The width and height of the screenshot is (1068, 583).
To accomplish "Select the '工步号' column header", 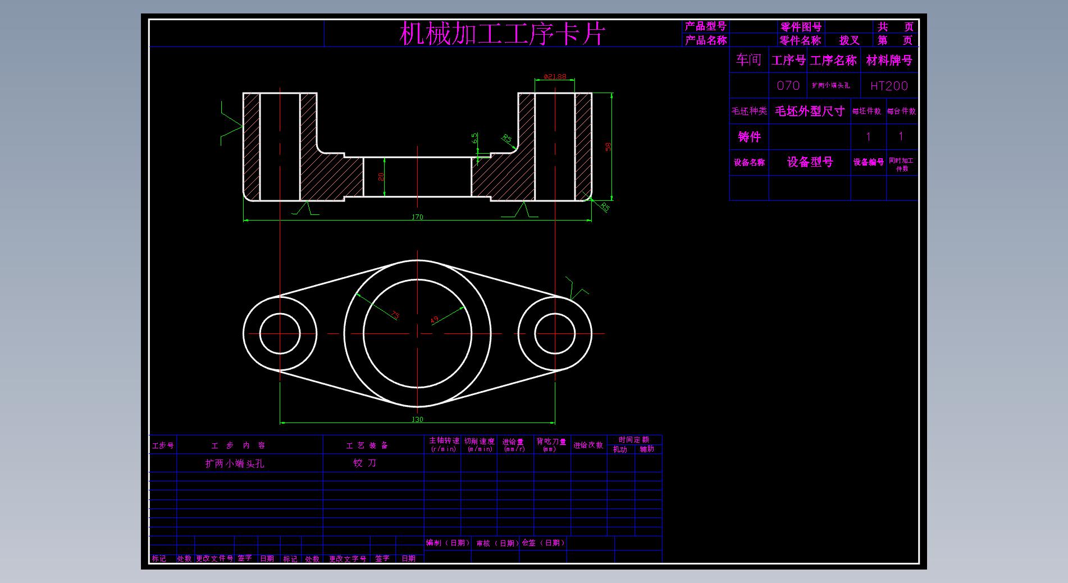I will coord(163,446).
